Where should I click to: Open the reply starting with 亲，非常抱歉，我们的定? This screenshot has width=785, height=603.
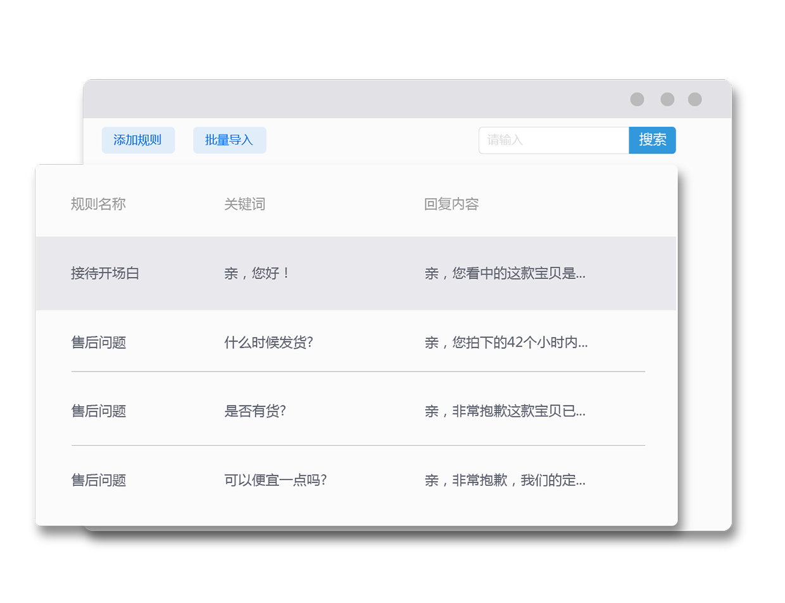coord(505,480)
